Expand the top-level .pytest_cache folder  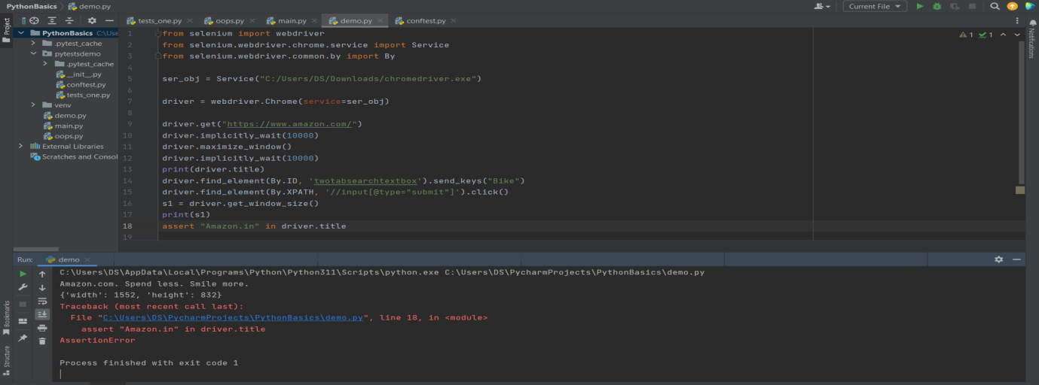pos(33,44)
